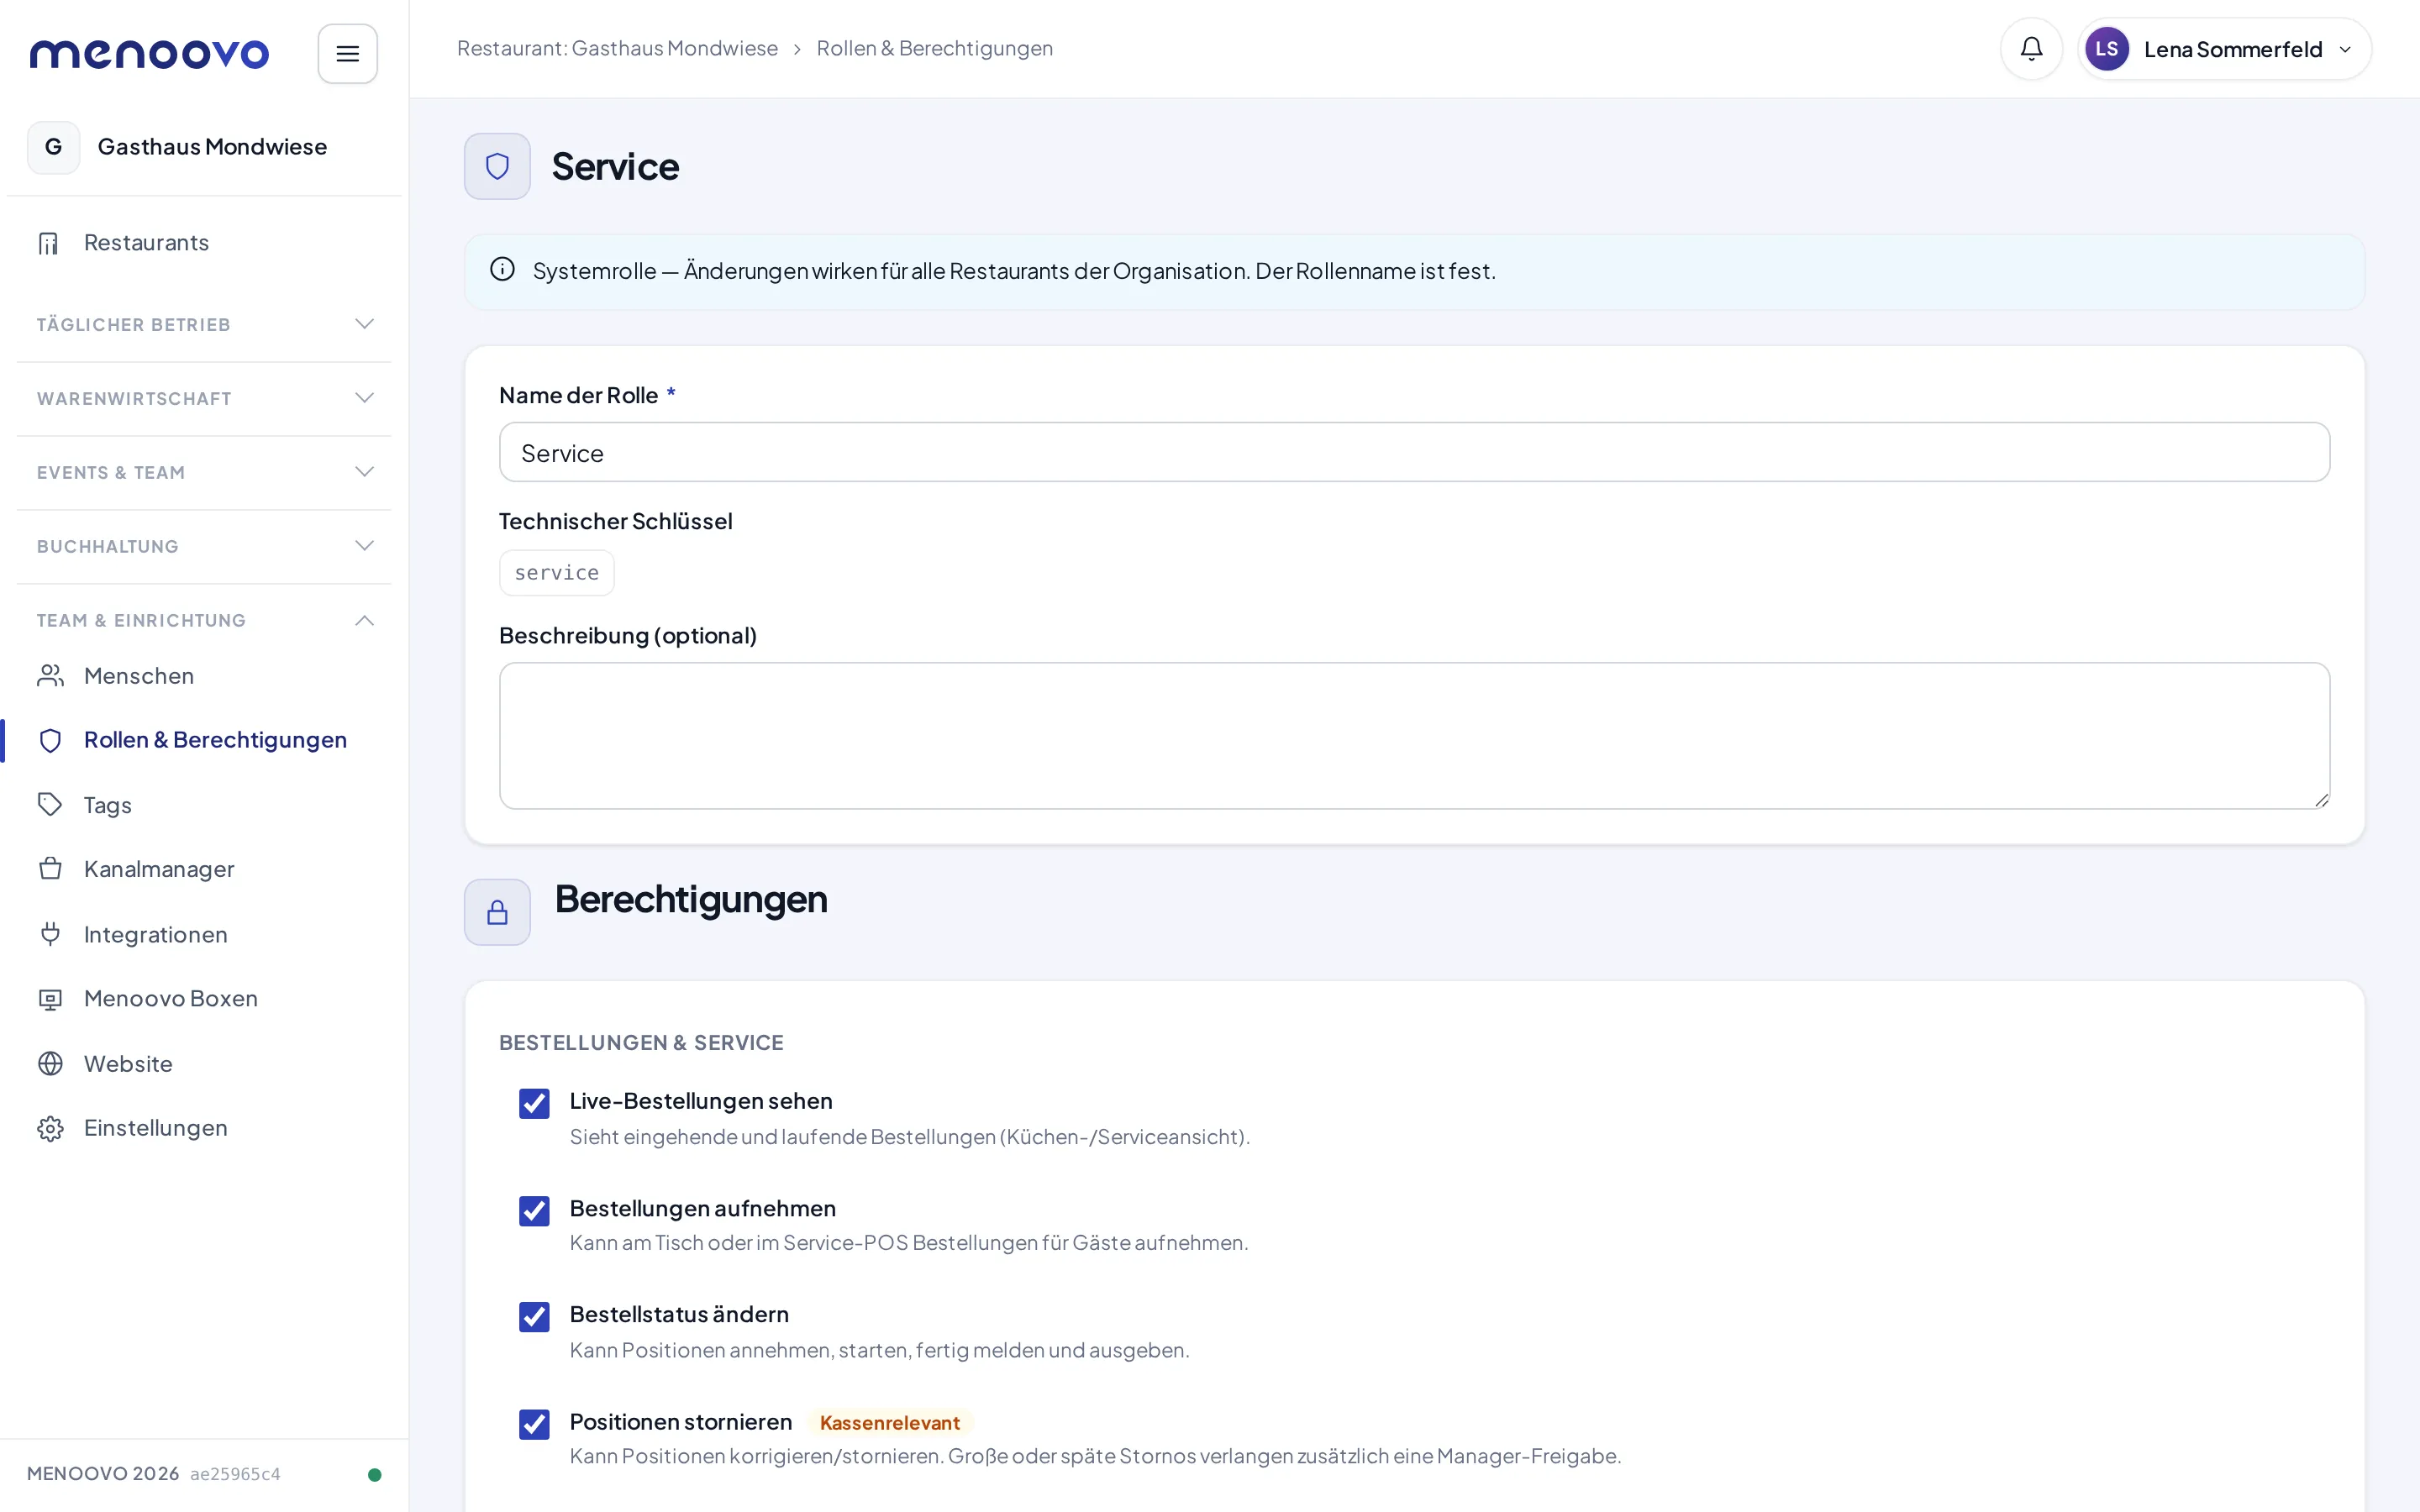Viewport: 2420px width, 1512px height.
Task: Click the shield icon next to Service heading
Action: [497, 166]
